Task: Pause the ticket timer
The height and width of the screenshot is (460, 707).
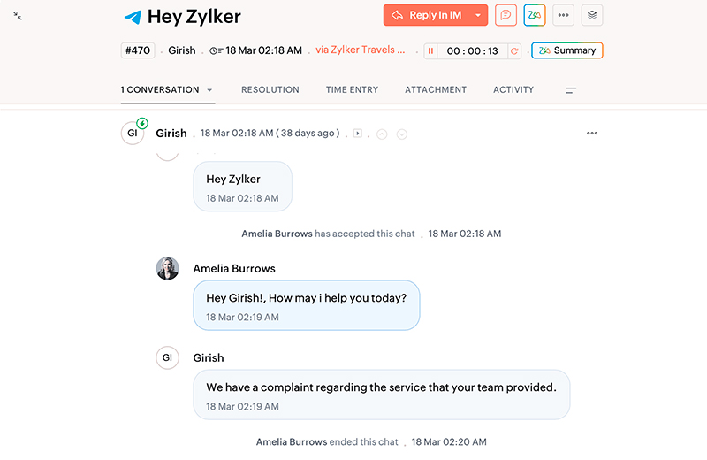Action: point(430,50)
